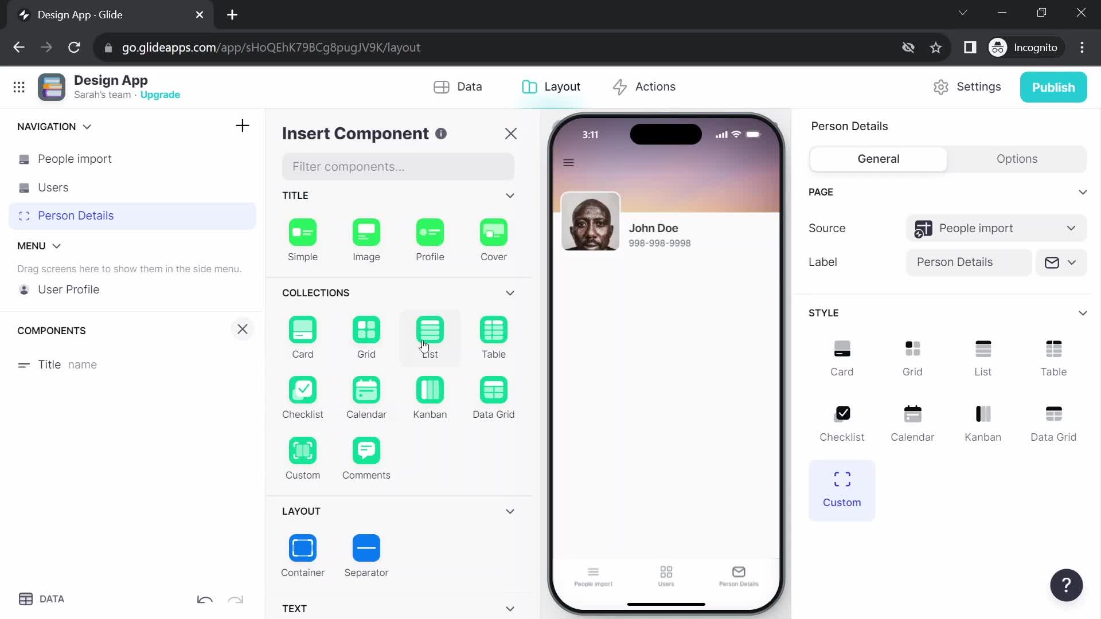1101x619 pixels.
Task: Switch to the General tab in Person Details
Action: pyautogui.click(x=879, y=158)
